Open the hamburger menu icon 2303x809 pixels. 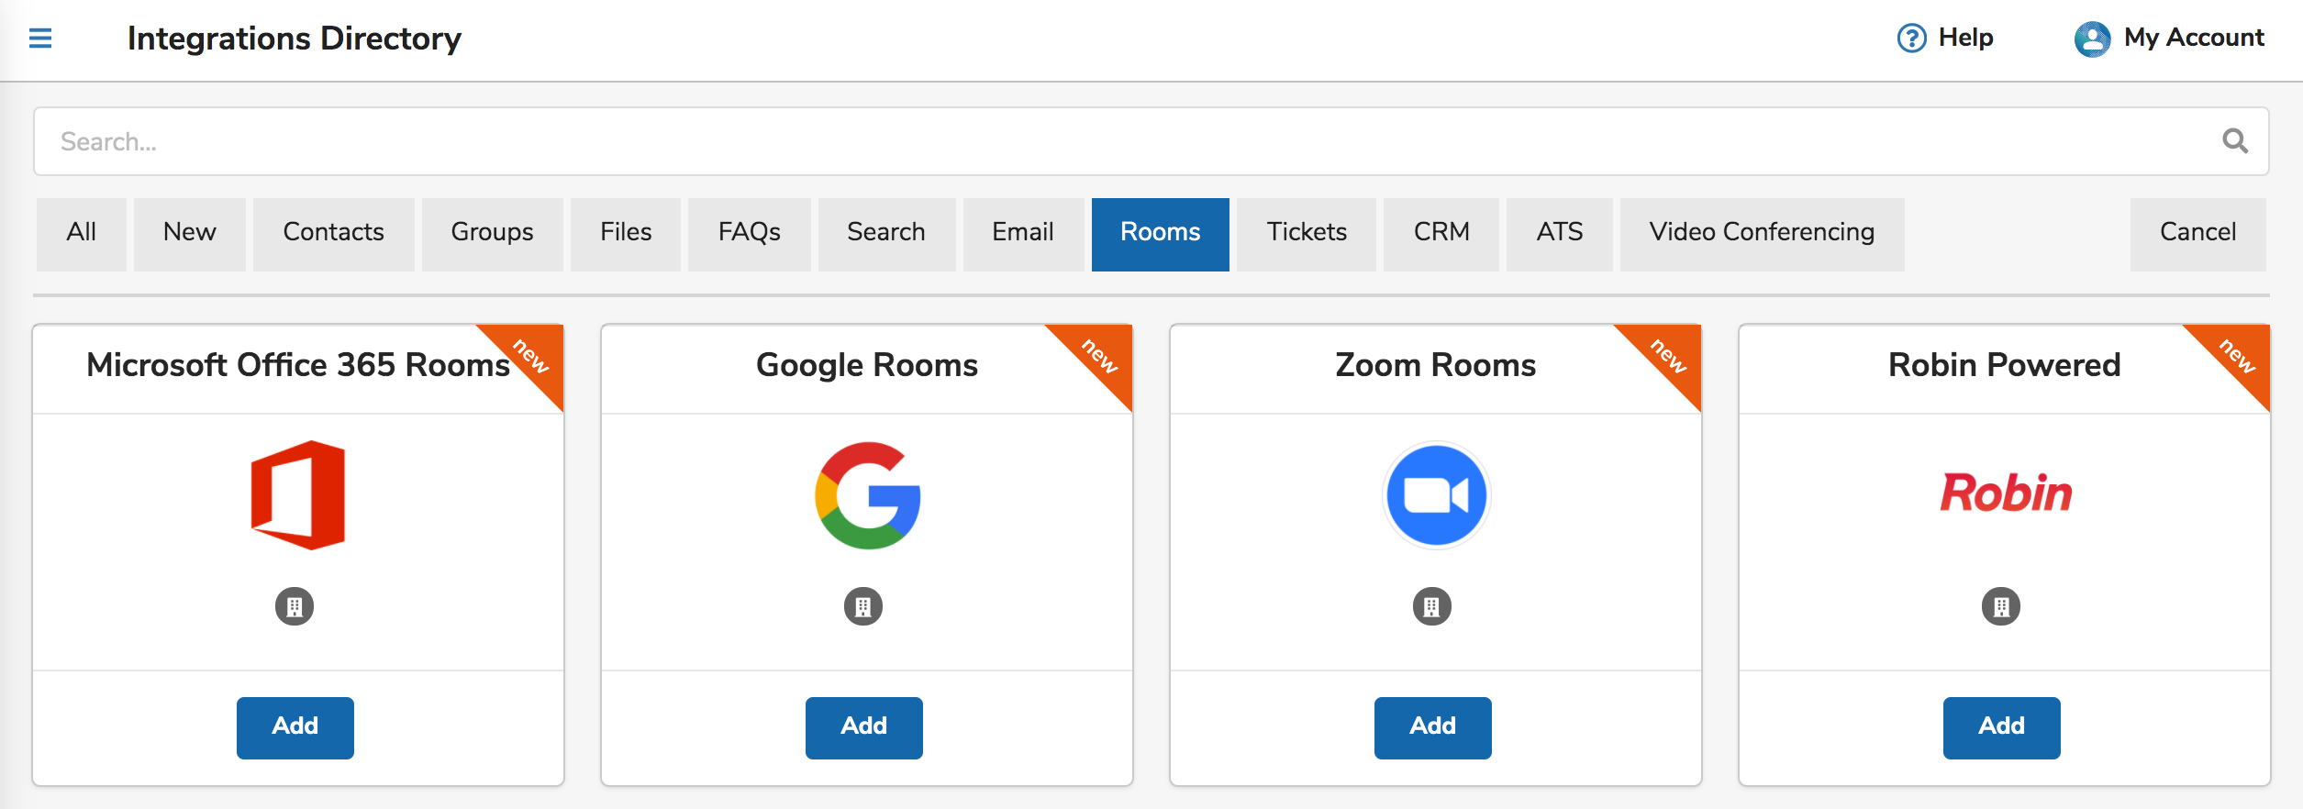[x=40, y=39]
